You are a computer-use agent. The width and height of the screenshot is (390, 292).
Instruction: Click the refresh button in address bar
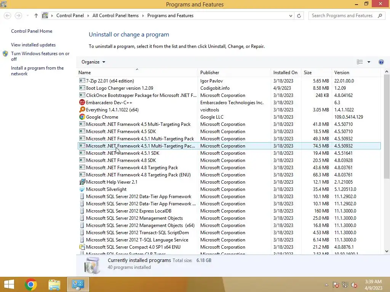(299, 16)
